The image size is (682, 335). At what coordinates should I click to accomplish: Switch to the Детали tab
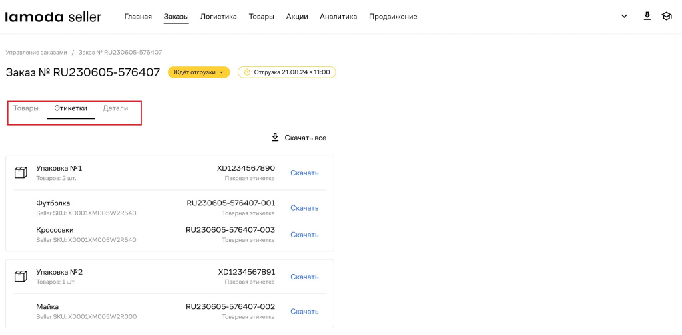point(115,108)
